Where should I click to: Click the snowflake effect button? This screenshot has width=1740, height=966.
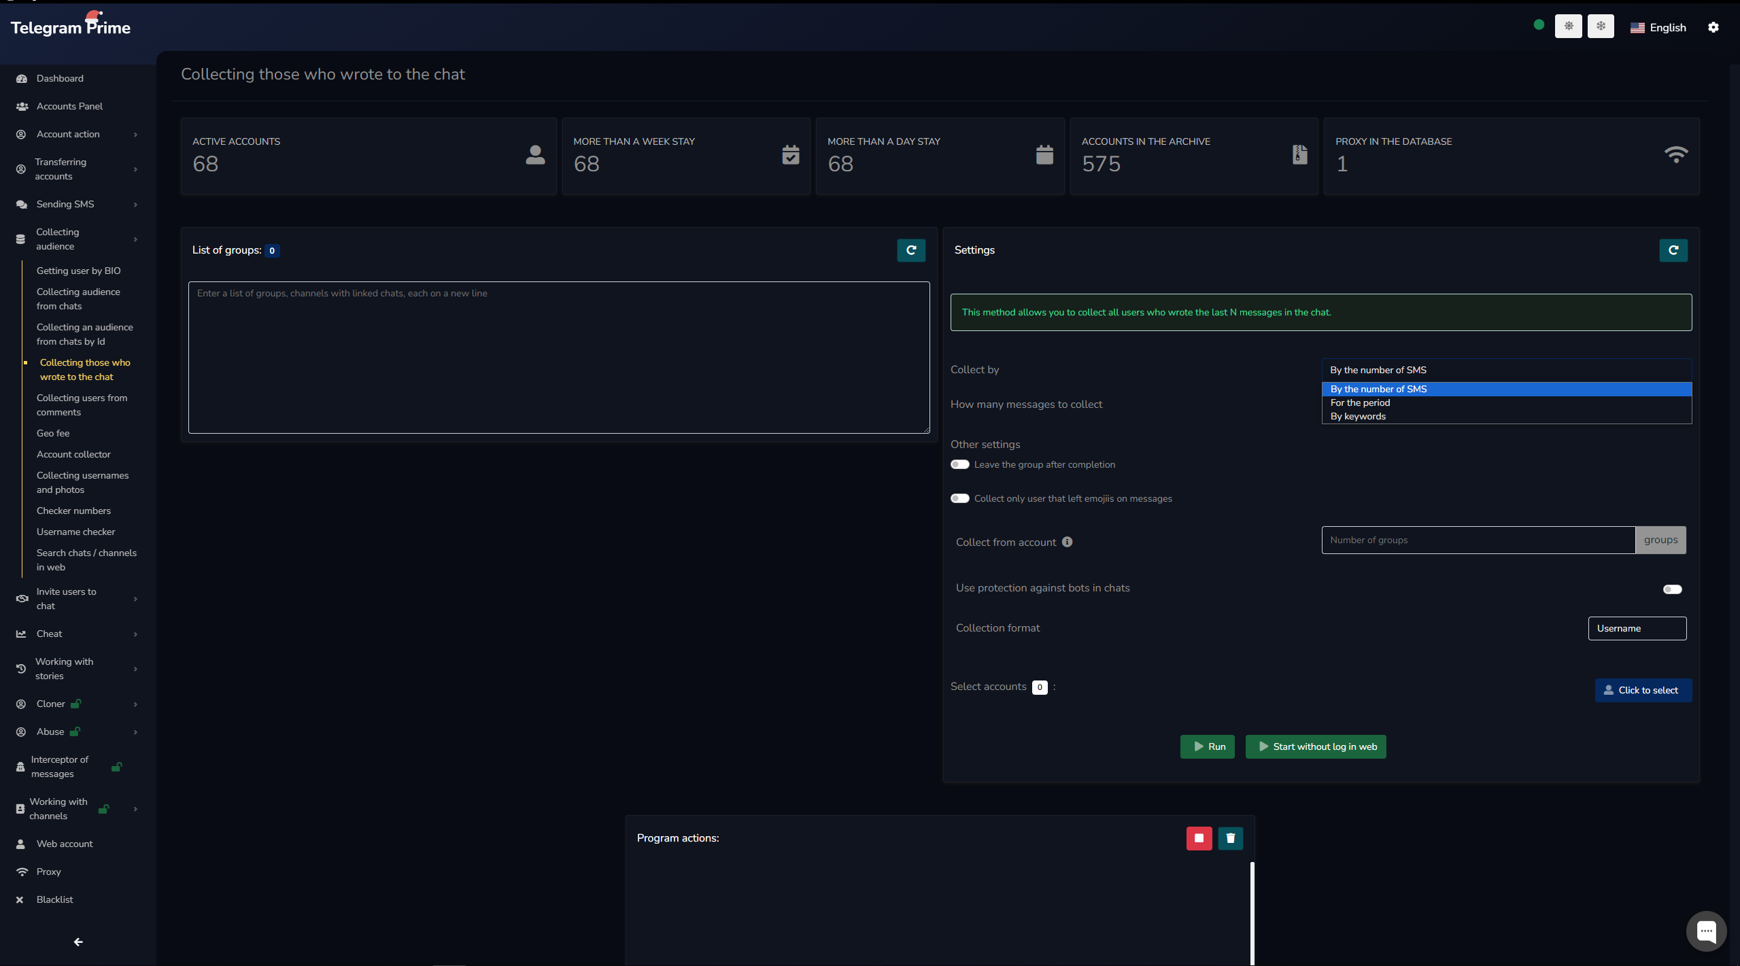[x=1601, y=27]
